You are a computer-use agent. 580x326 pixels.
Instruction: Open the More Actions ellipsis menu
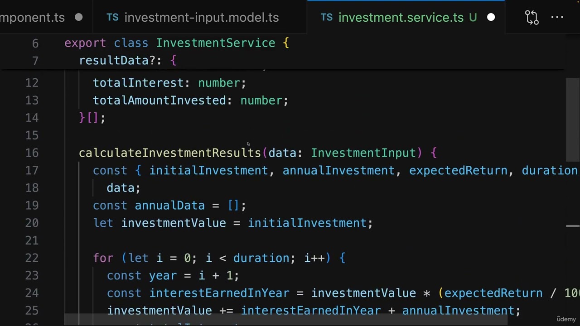click(557, 17)
